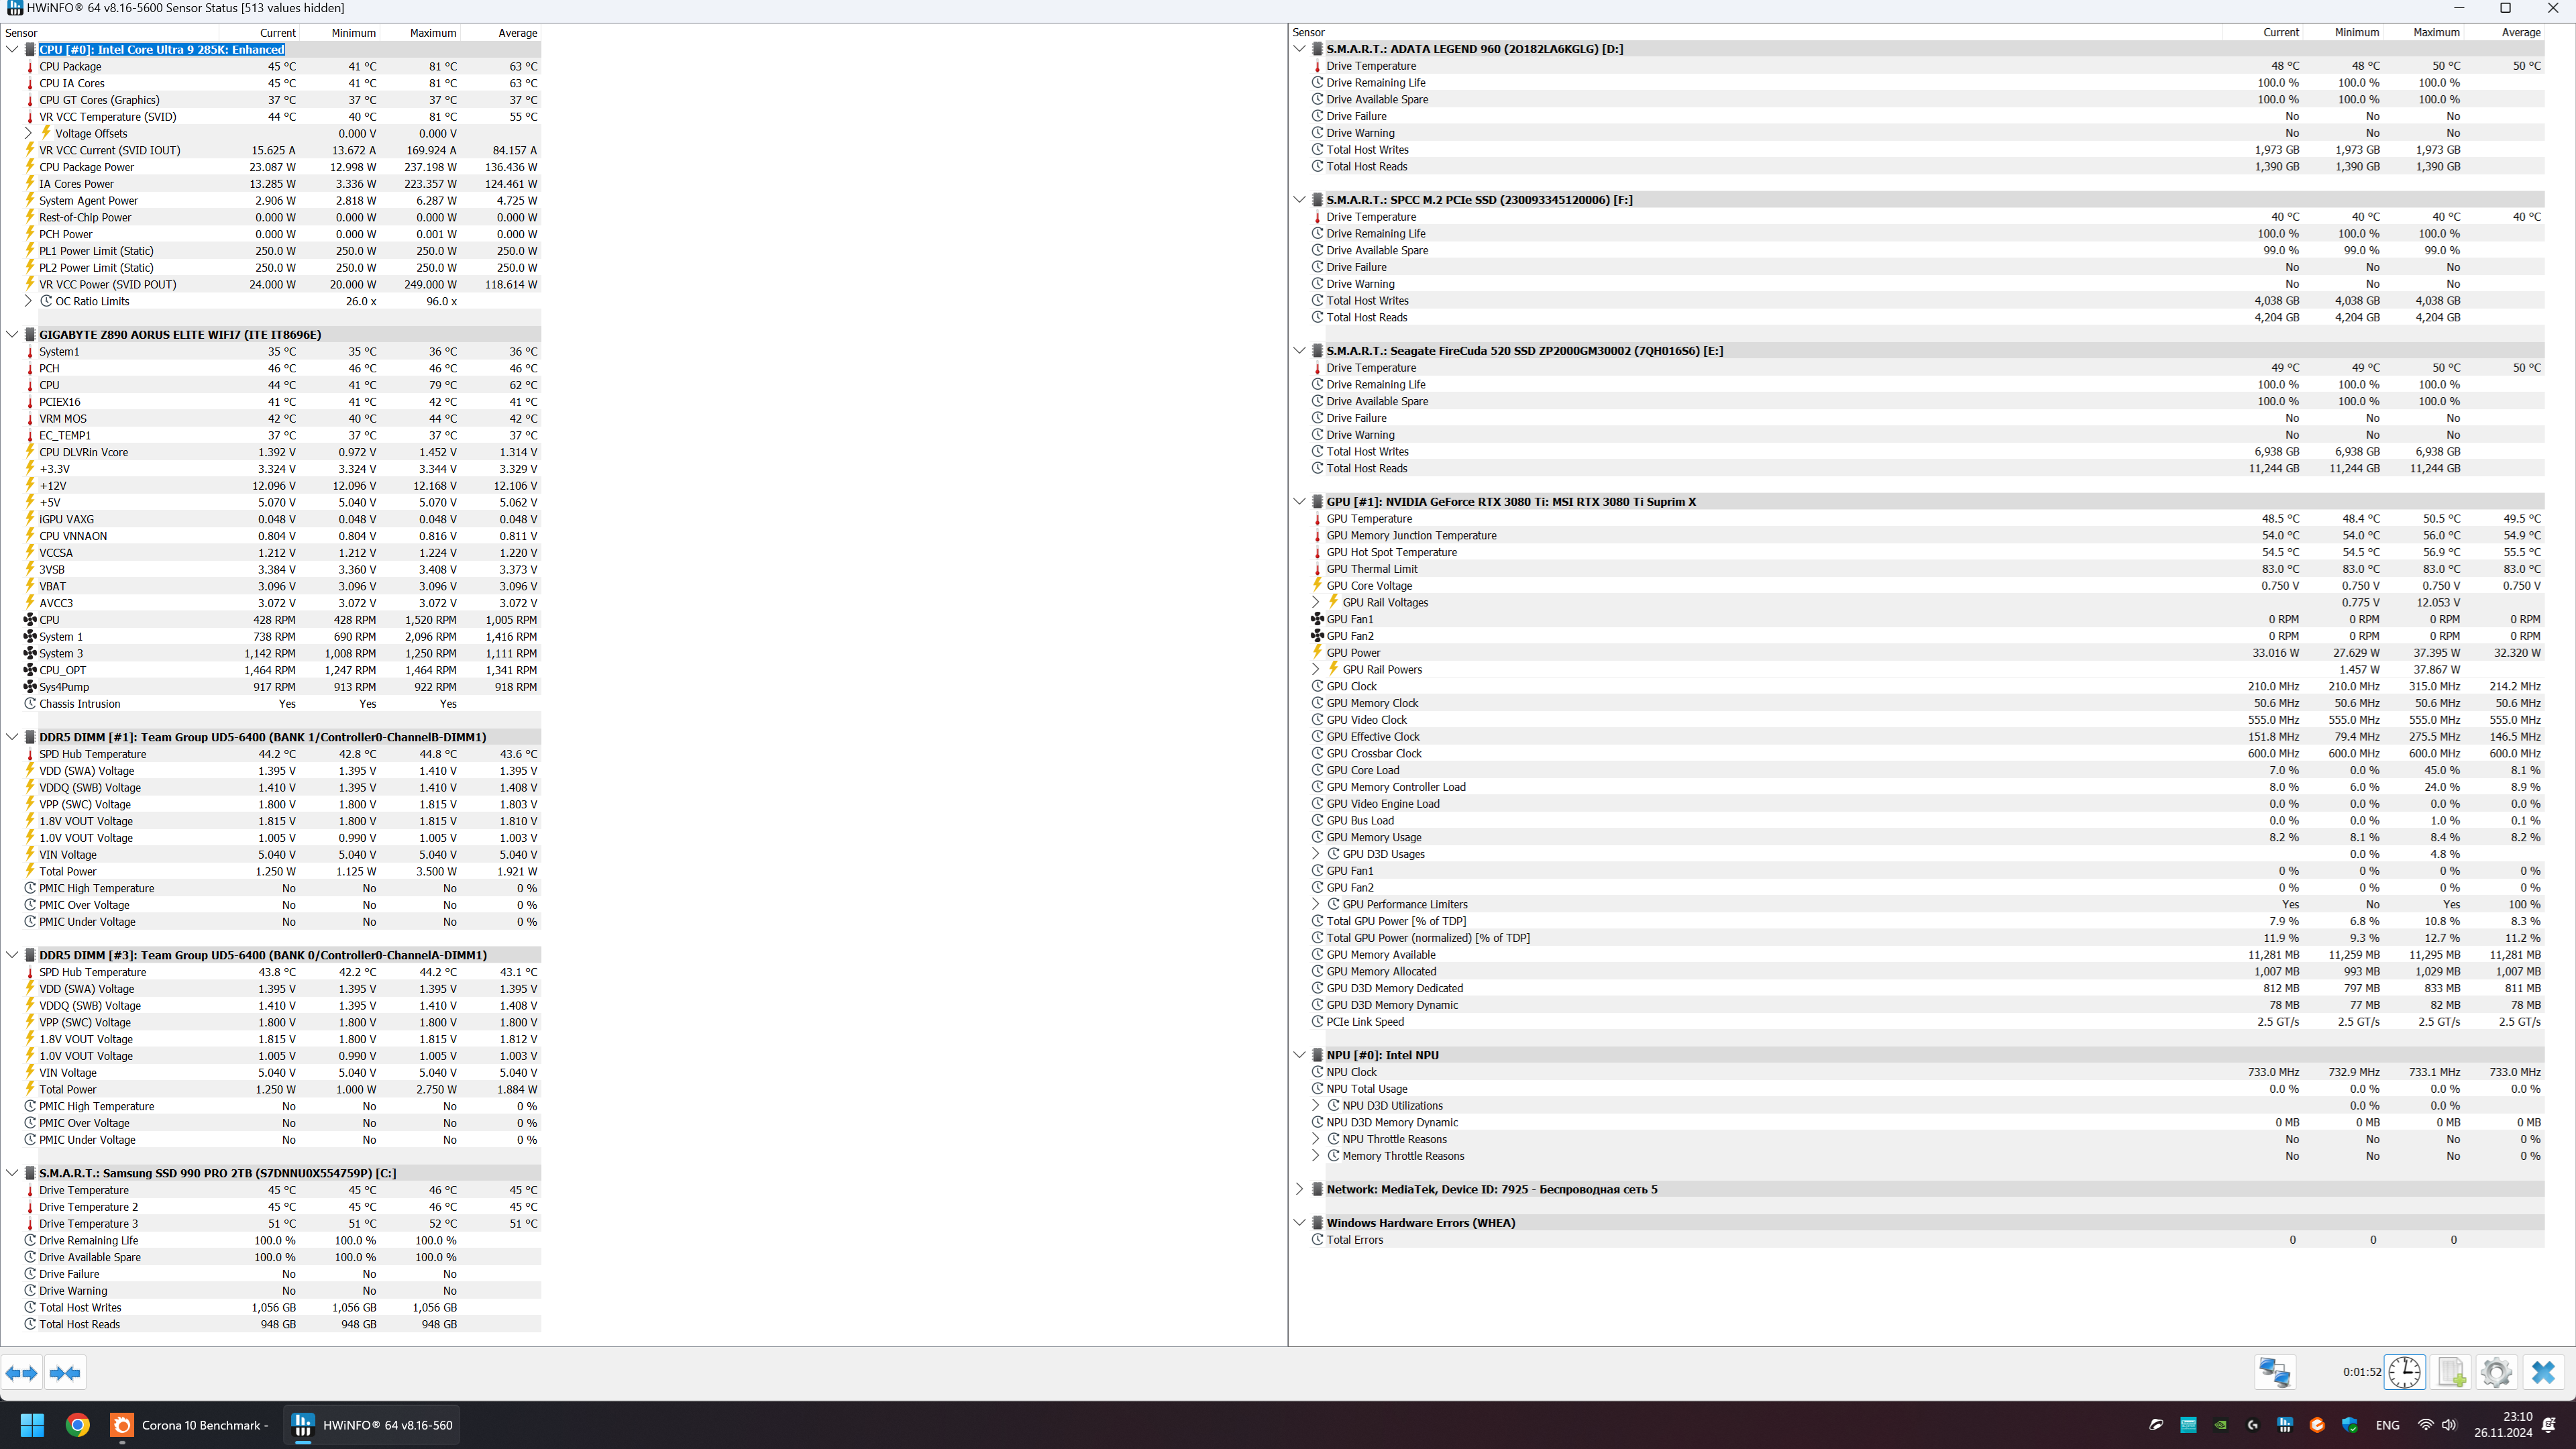Collapse the CPU [#0] Intel Core Ultra 9 group

[12, 49]
